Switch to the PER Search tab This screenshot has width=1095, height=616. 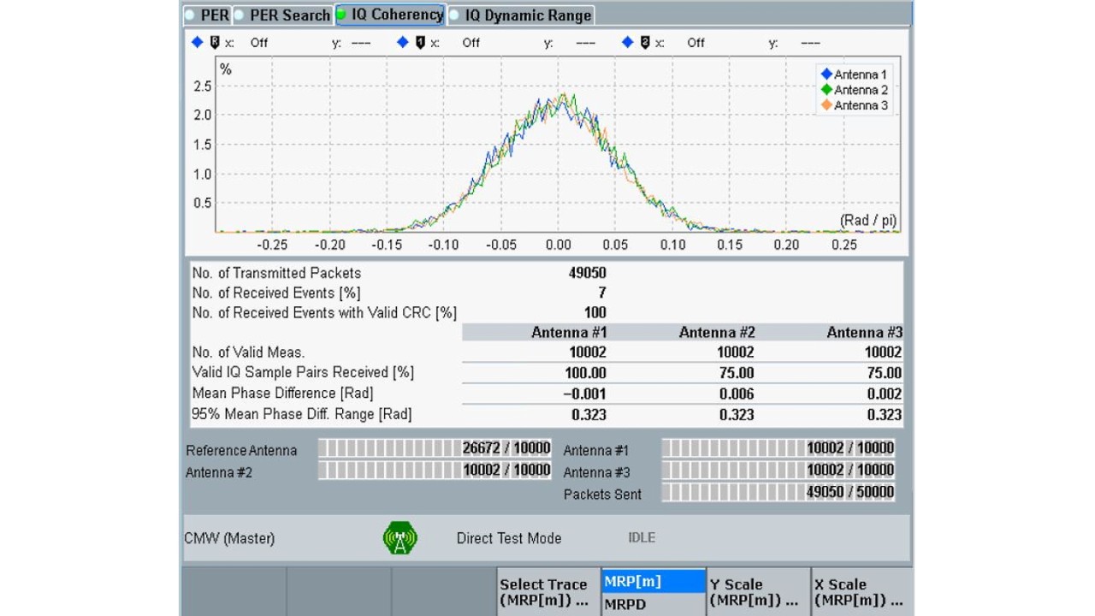282,15
